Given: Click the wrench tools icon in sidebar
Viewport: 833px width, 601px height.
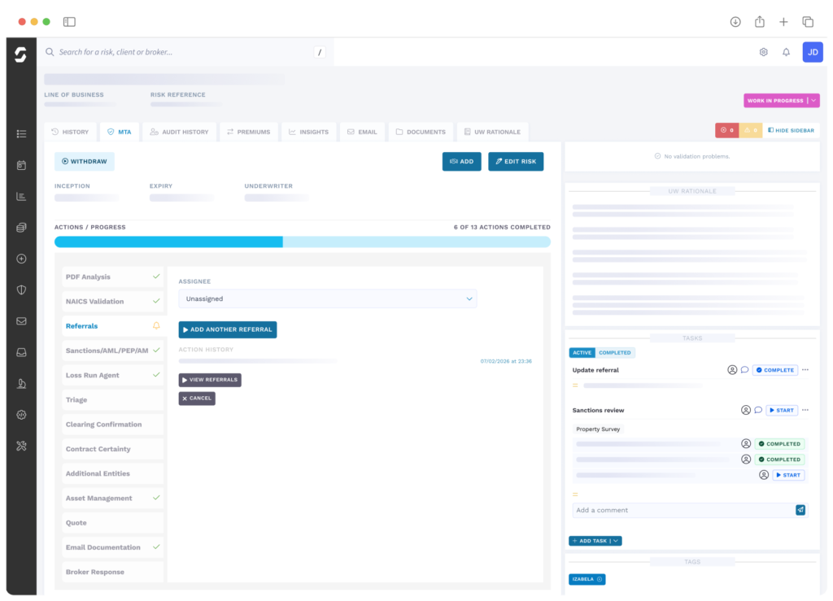Looking at the screenshot, I should point(21,446).
